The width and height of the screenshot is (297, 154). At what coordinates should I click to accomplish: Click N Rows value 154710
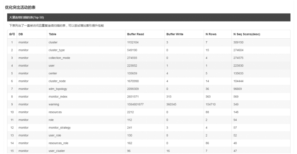coord(210,104)
